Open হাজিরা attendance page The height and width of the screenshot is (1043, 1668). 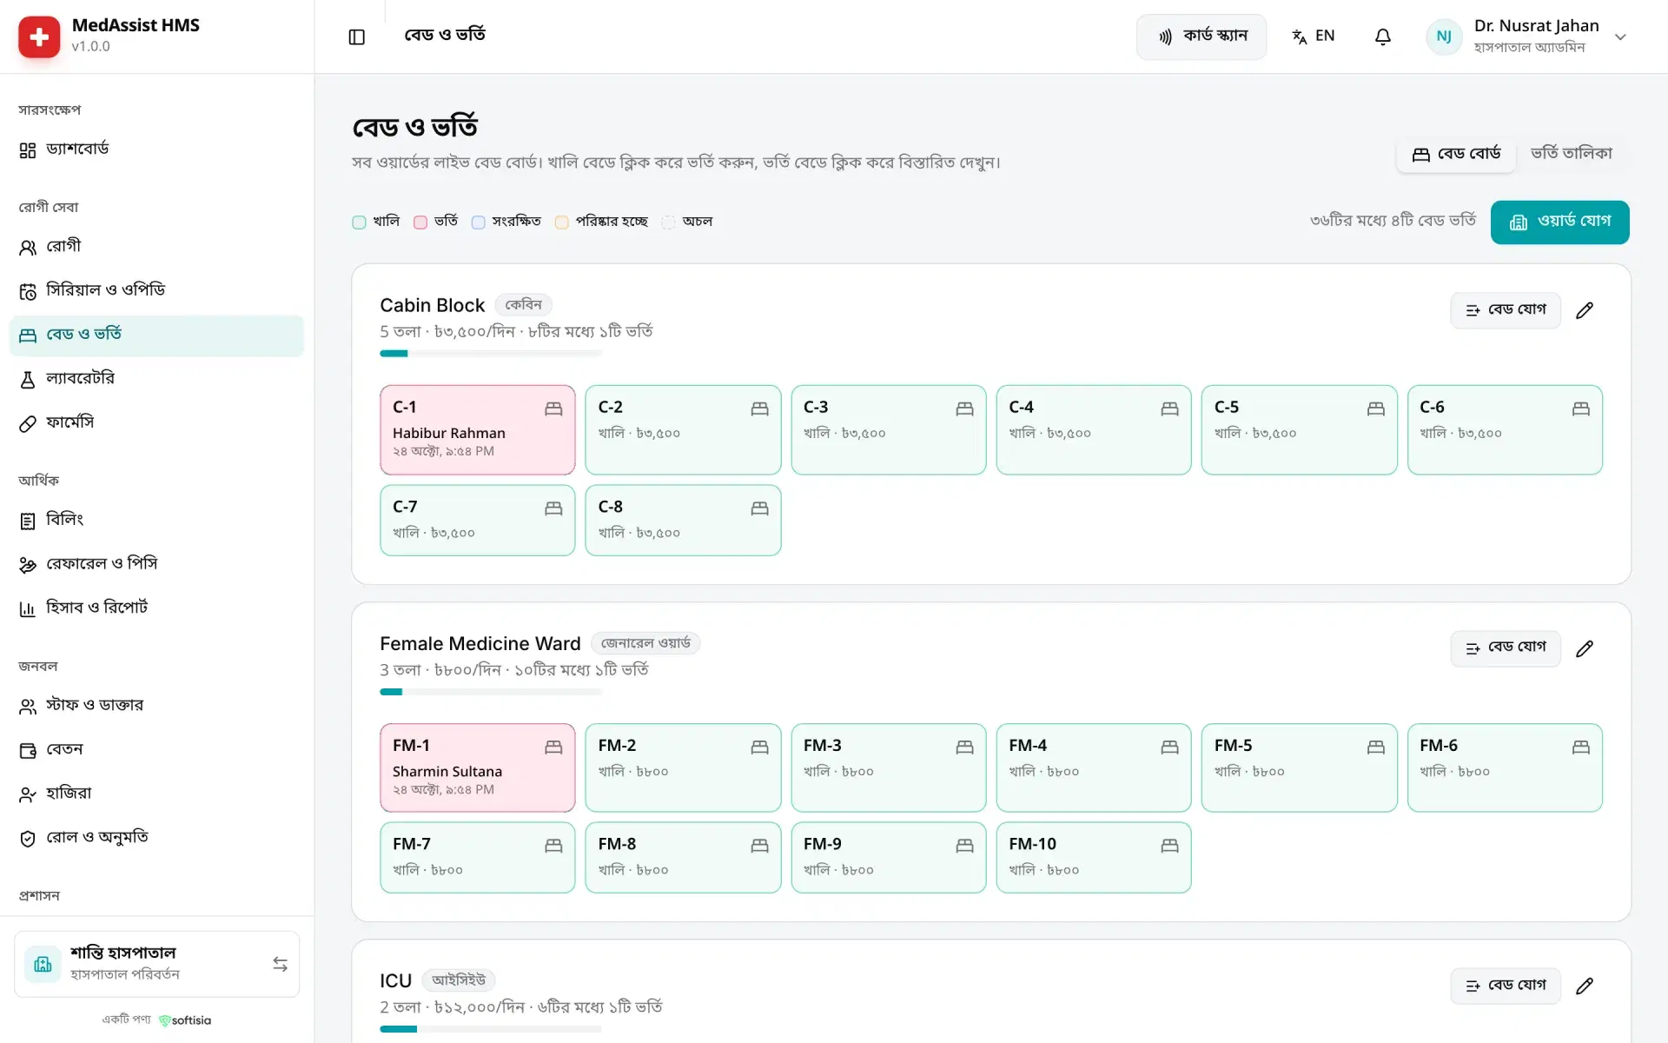[x=156, y=794]
